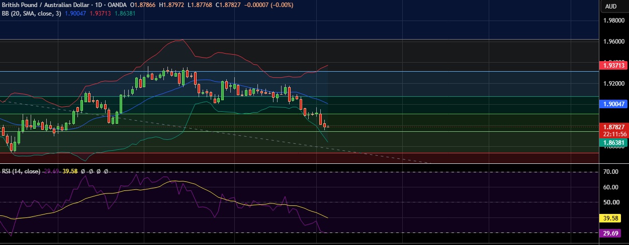
Task: Click the blue BB basis value 1.90047 in legend
Action: coord(76,13)
